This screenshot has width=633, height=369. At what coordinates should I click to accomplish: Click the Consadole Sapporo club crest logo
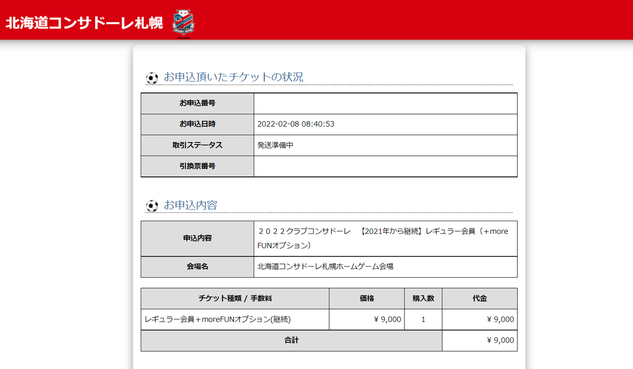[x=184, y=24]
